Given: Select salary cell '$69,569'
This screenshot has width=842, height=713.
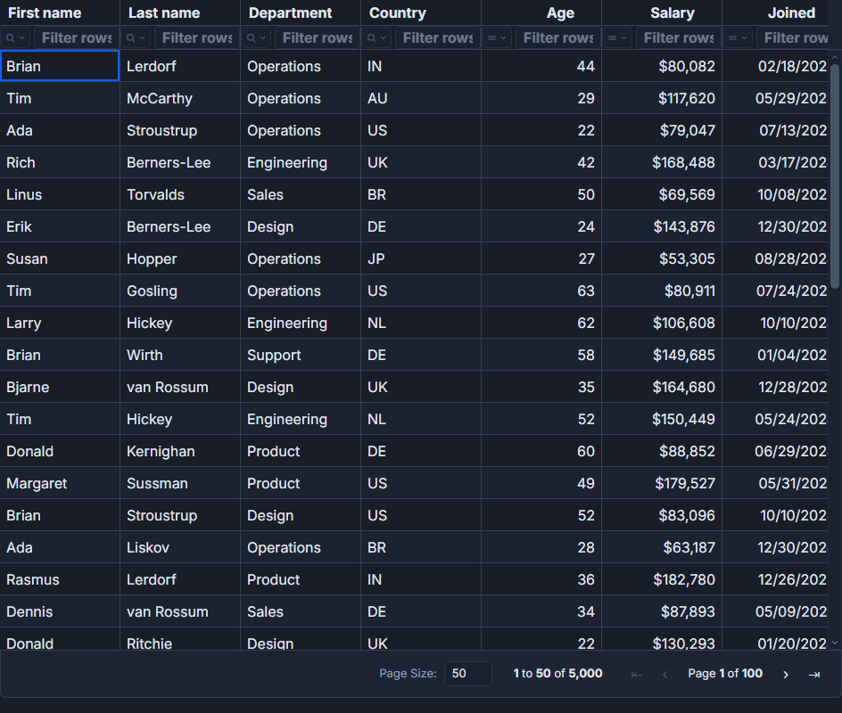Looking at the screenshot, I should (x=661, y=195).
